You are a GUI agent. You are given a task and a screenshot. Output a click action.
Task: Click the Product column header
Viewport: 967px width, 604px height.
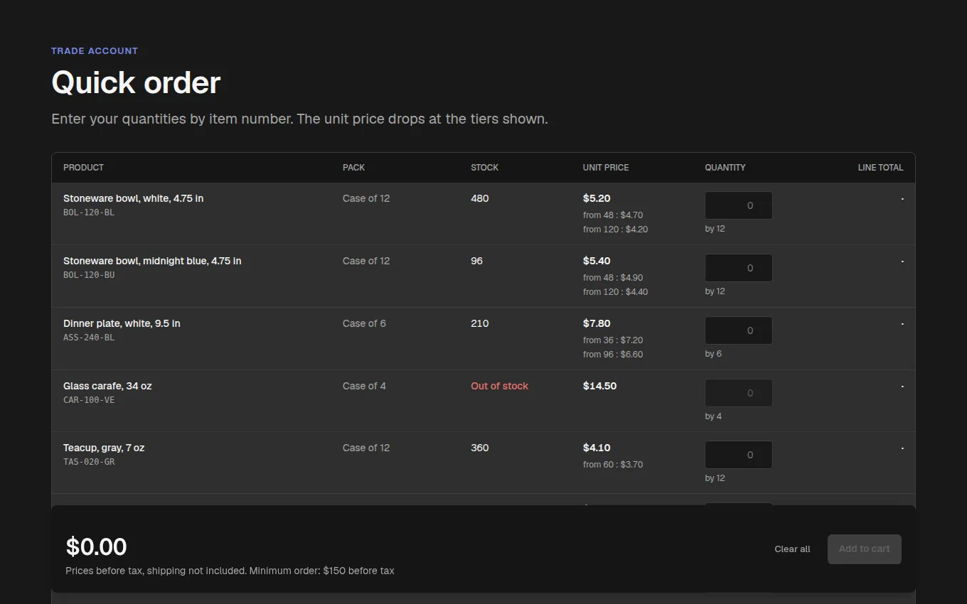pyautogui.click(x=83, y=168)
